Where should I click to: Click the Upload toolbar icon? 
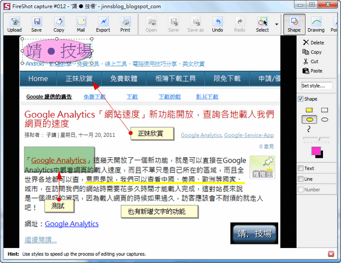coord(14,25)
